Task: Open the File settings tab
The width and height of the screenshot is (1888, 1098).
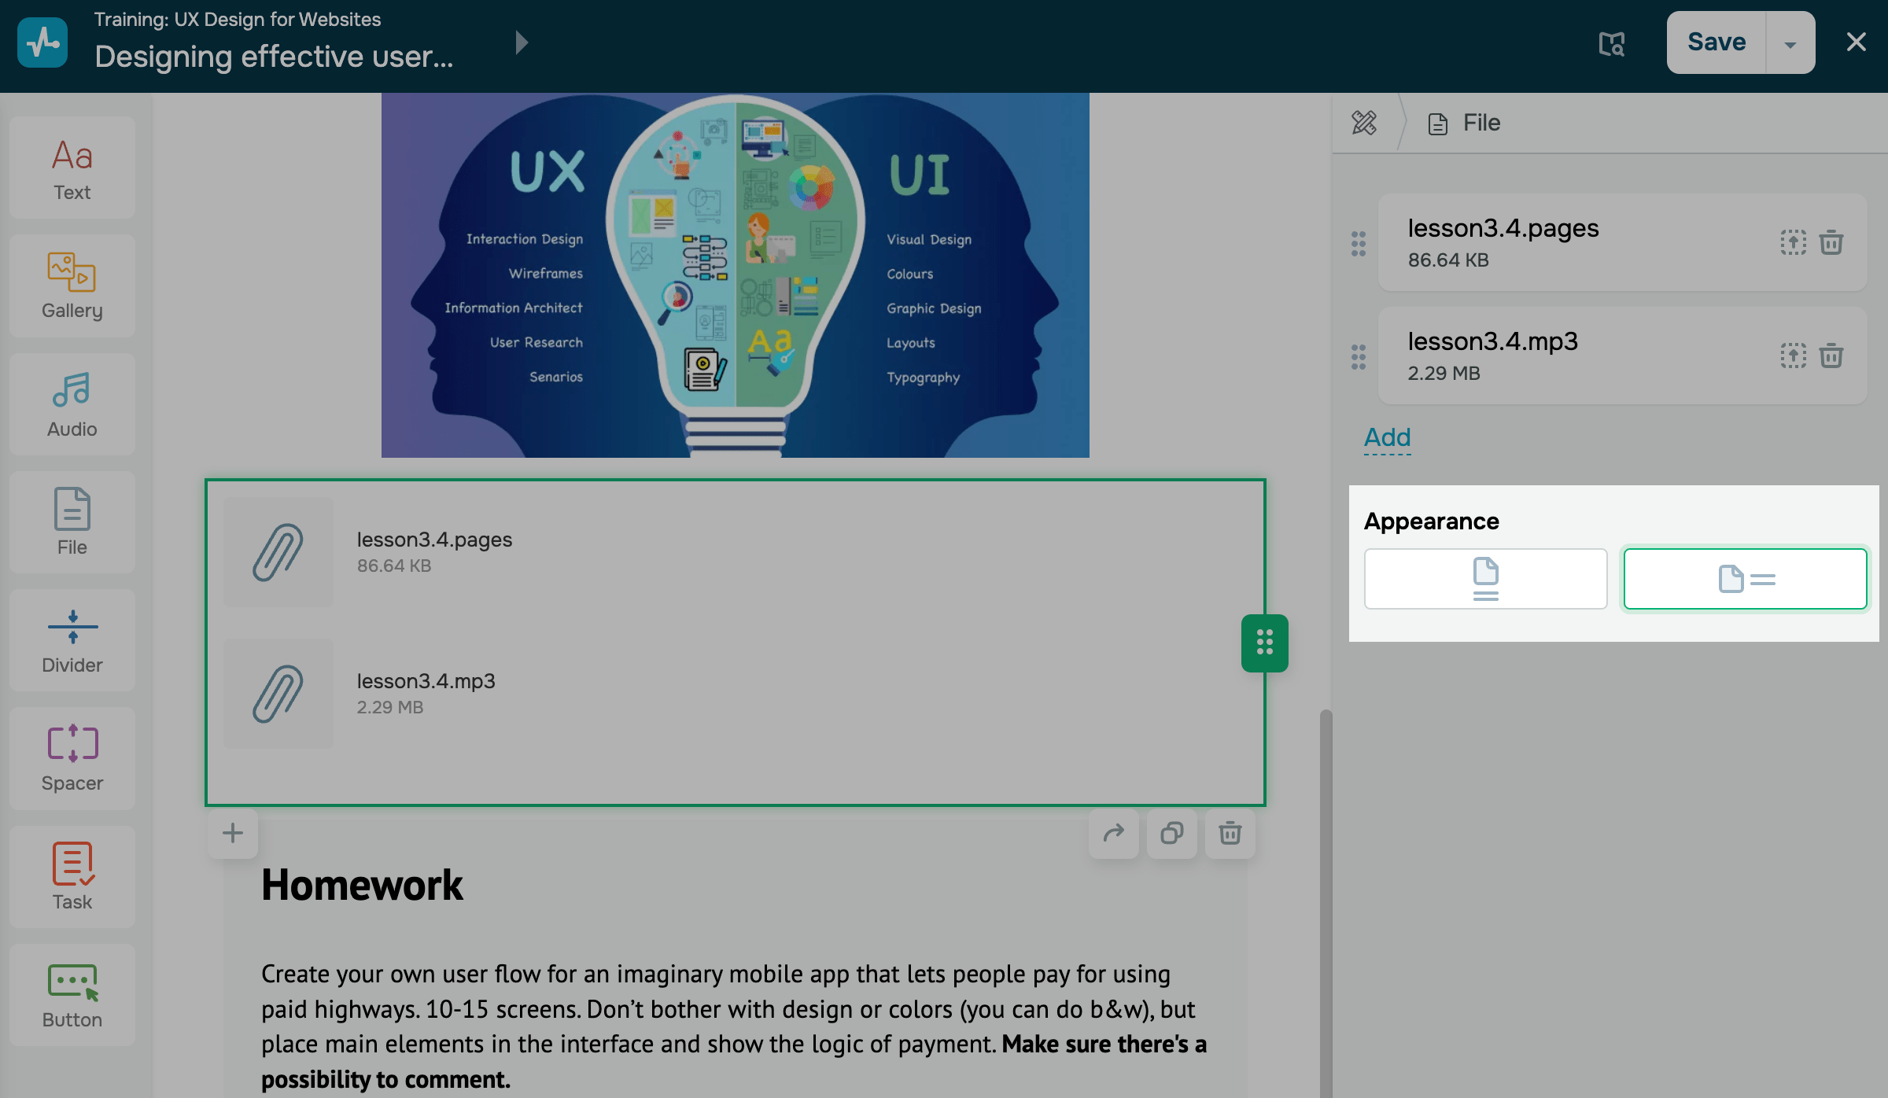Action: pos(1465,123)
